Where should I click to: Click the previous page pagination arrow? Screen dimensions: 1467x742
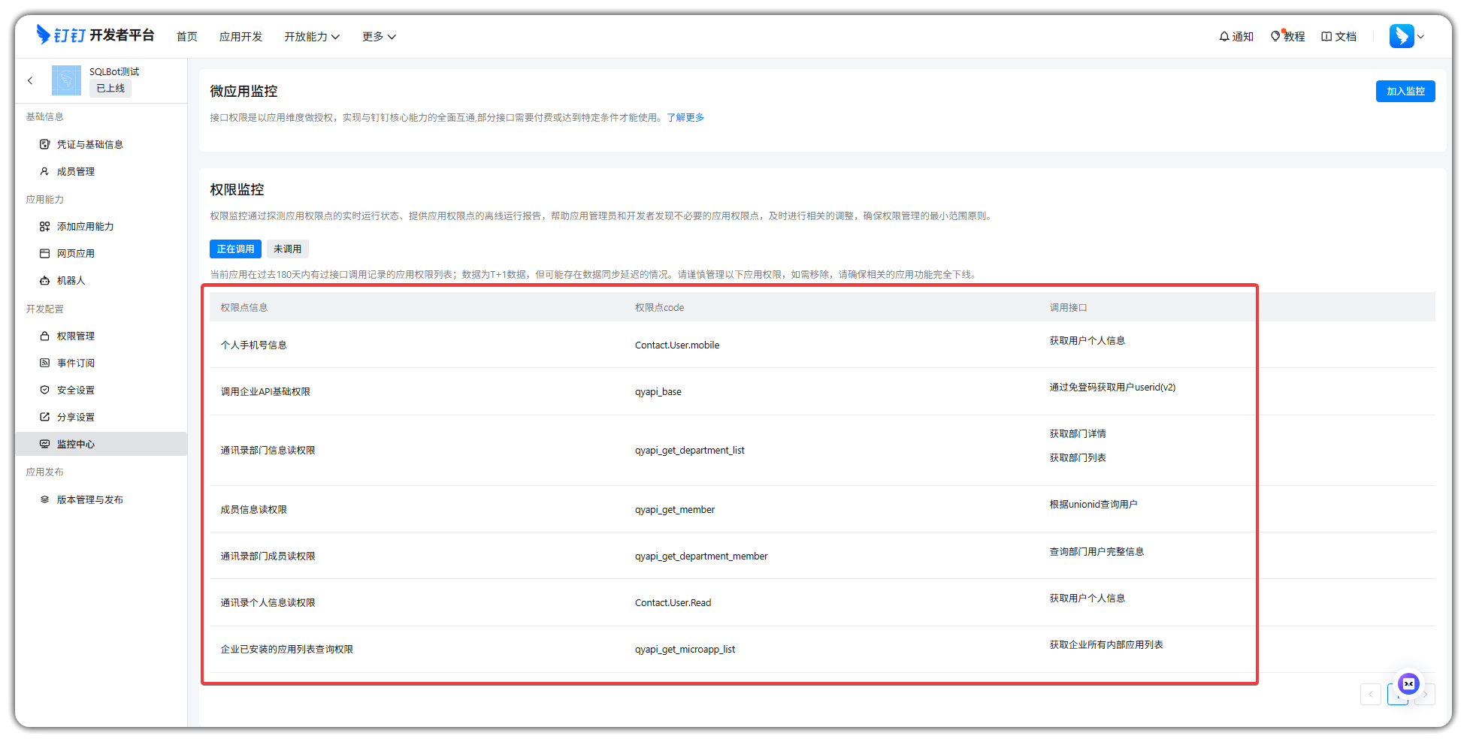tap(1370, 694)
